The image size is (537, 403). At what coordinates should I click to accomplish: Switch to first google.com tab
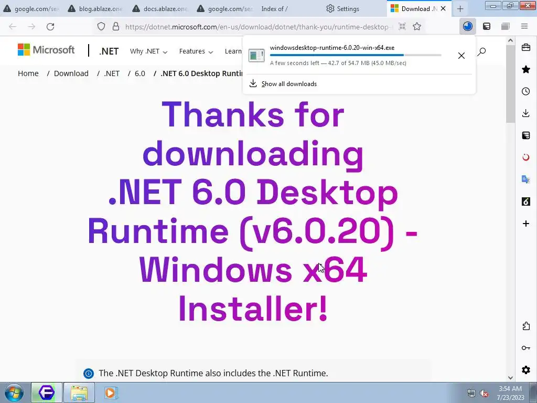coord(31,8)
